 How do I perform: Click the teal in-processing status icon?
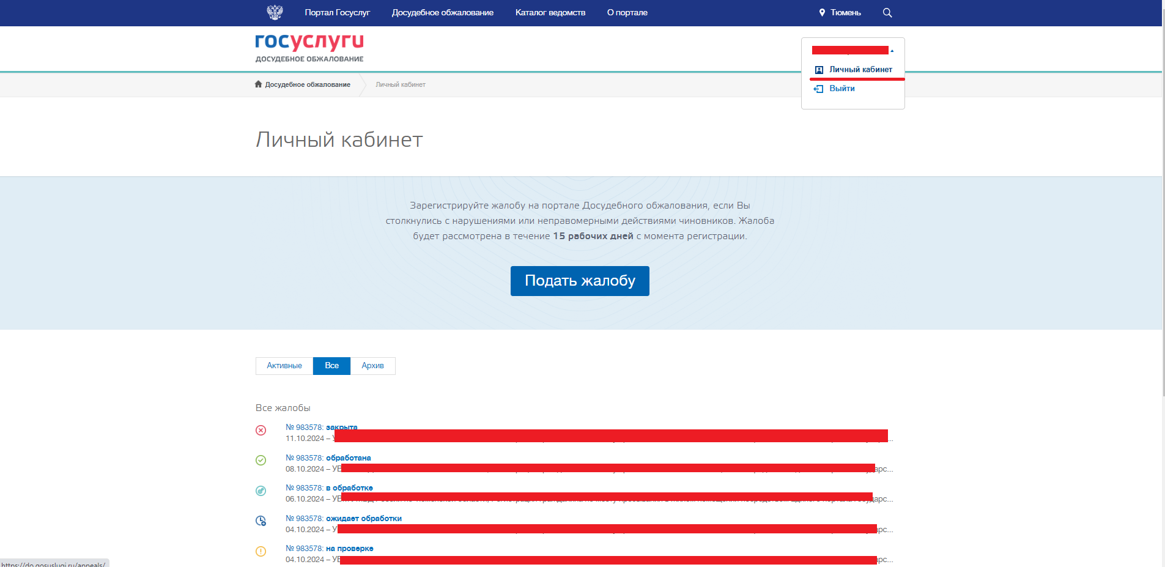point(261,491)
